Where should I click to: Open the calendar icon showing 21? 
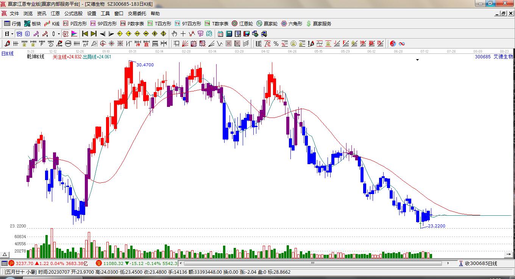[220, 34]
